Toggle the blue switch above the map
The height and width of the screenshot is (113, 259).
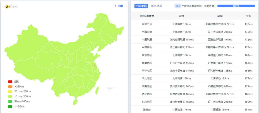click(120, 6)
